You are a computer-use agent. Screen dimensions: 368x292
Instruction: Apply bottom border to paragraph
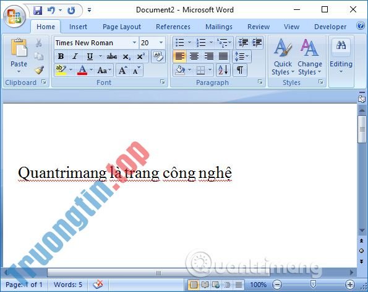200,70
